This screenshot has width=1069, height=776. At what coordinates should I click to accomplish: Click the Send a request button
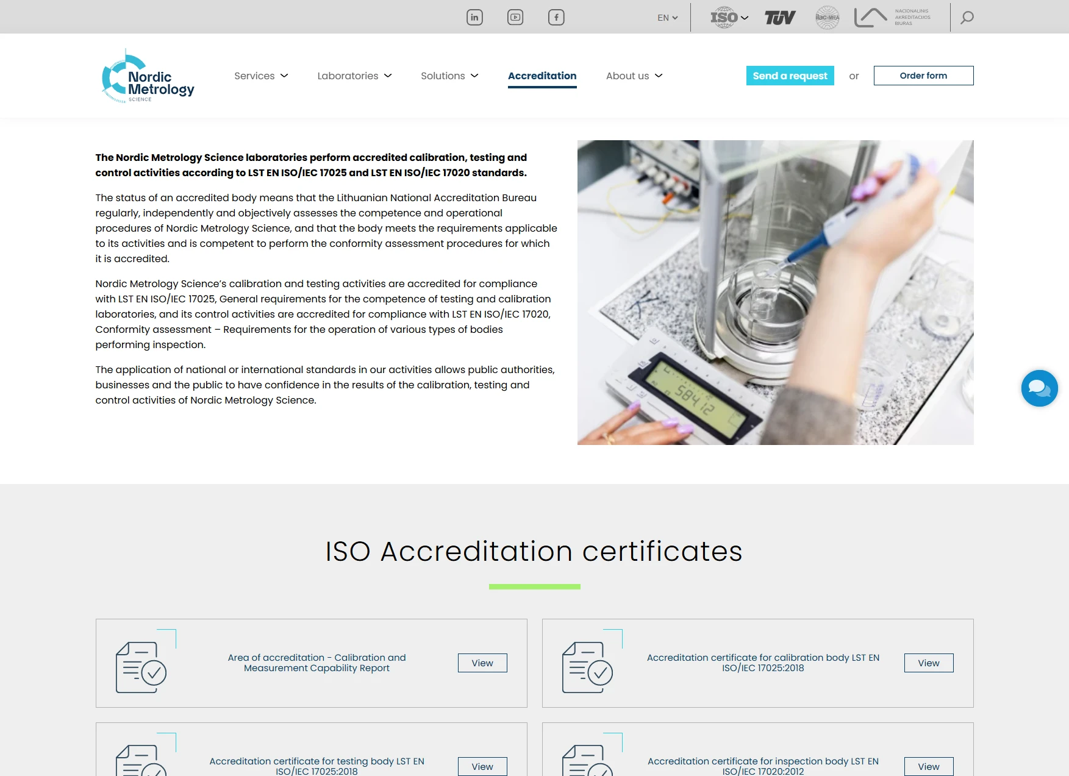(x=790, y=76)
